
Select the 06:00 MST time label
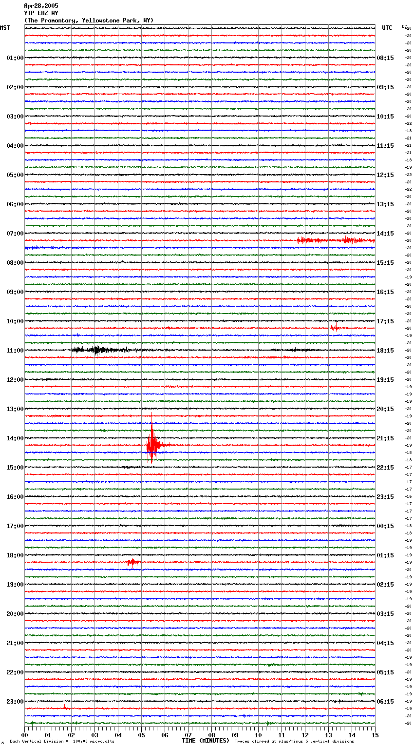pos(15,204)
